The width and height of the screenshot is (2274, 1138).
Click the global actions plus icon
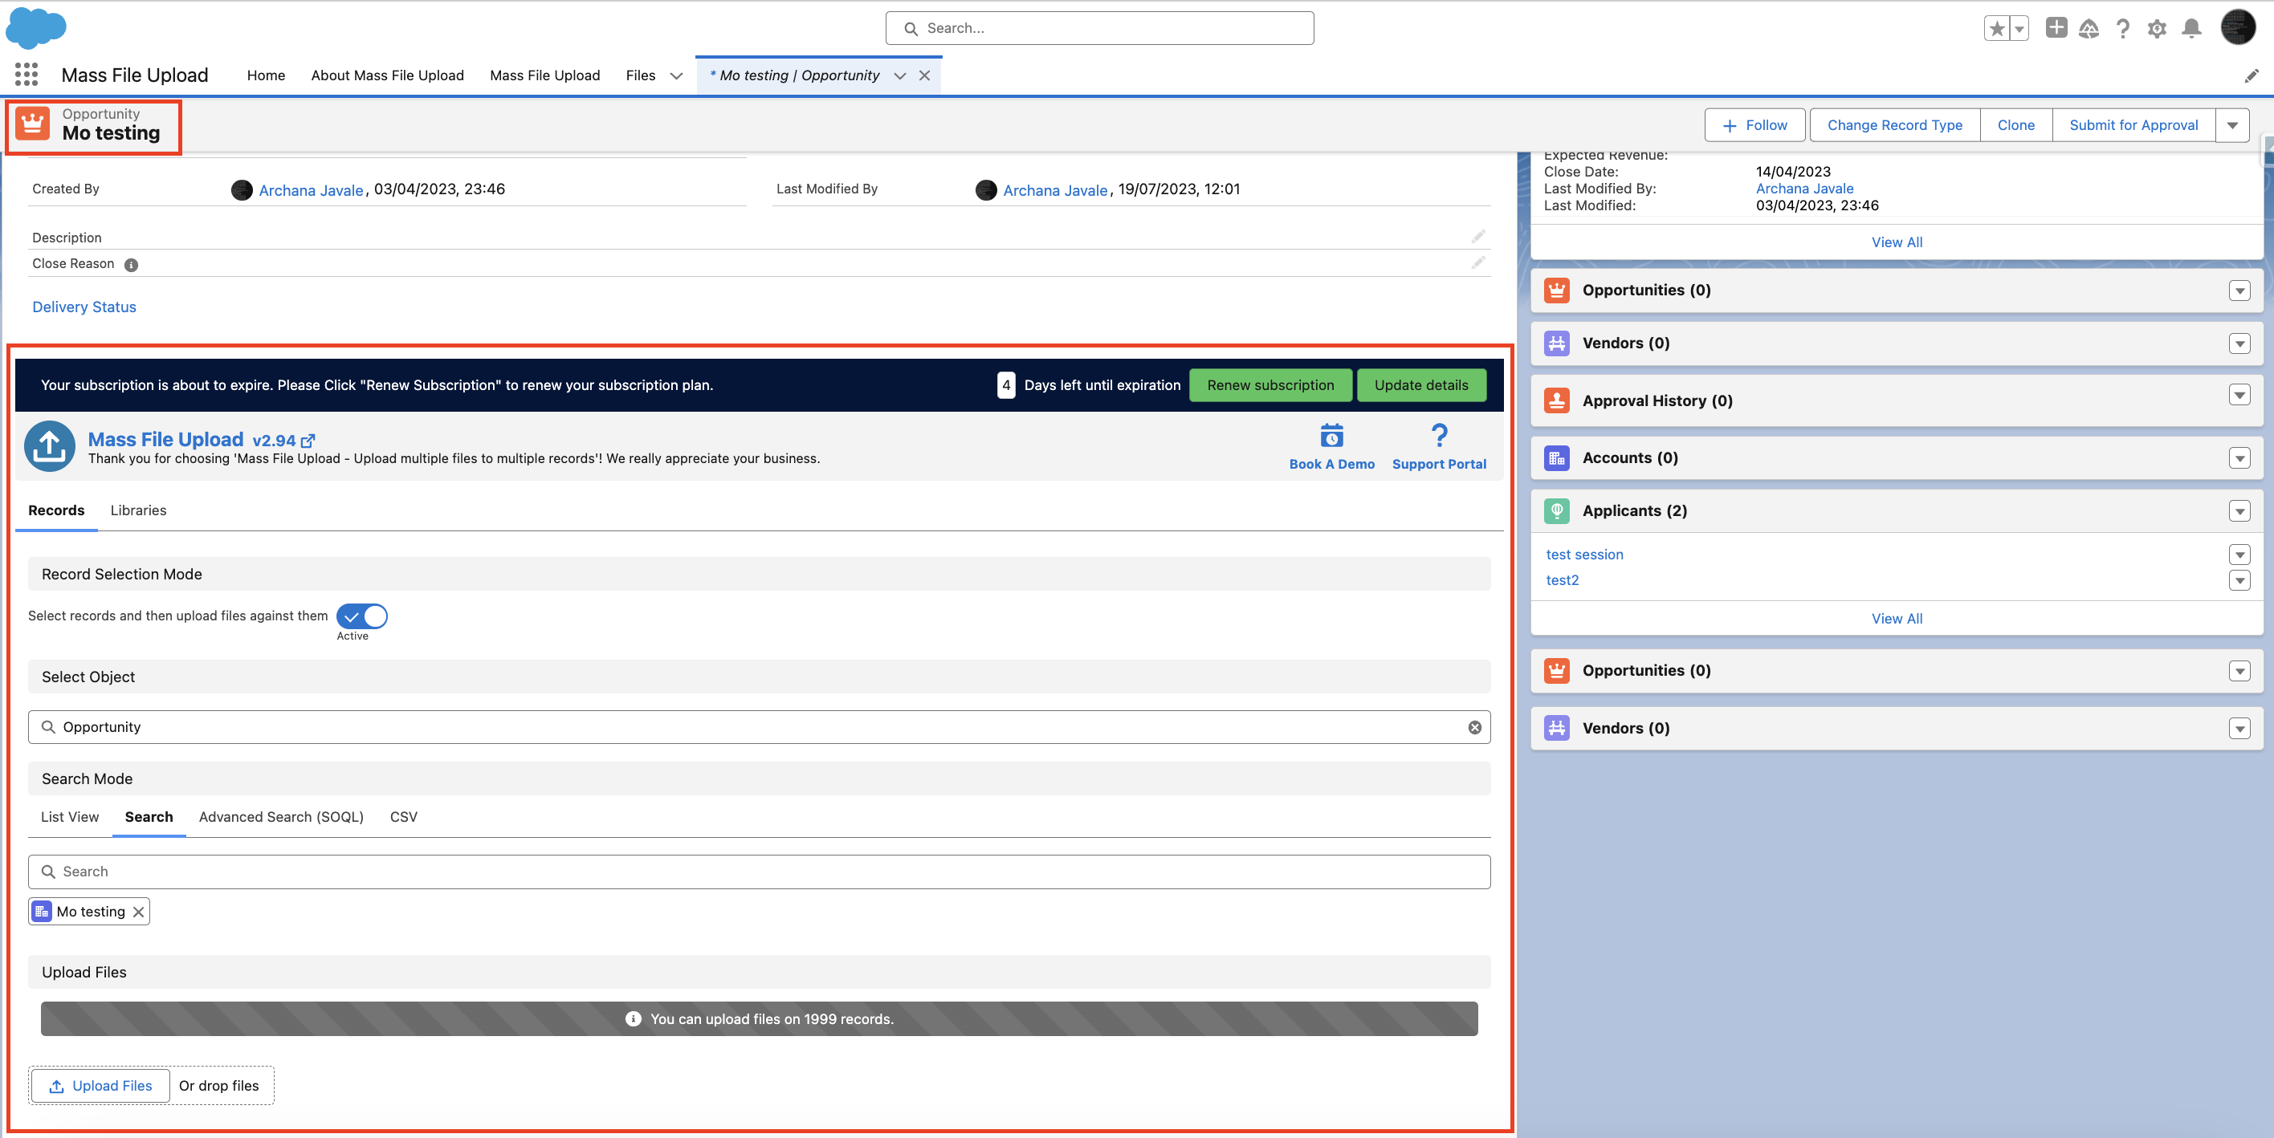2056,28
